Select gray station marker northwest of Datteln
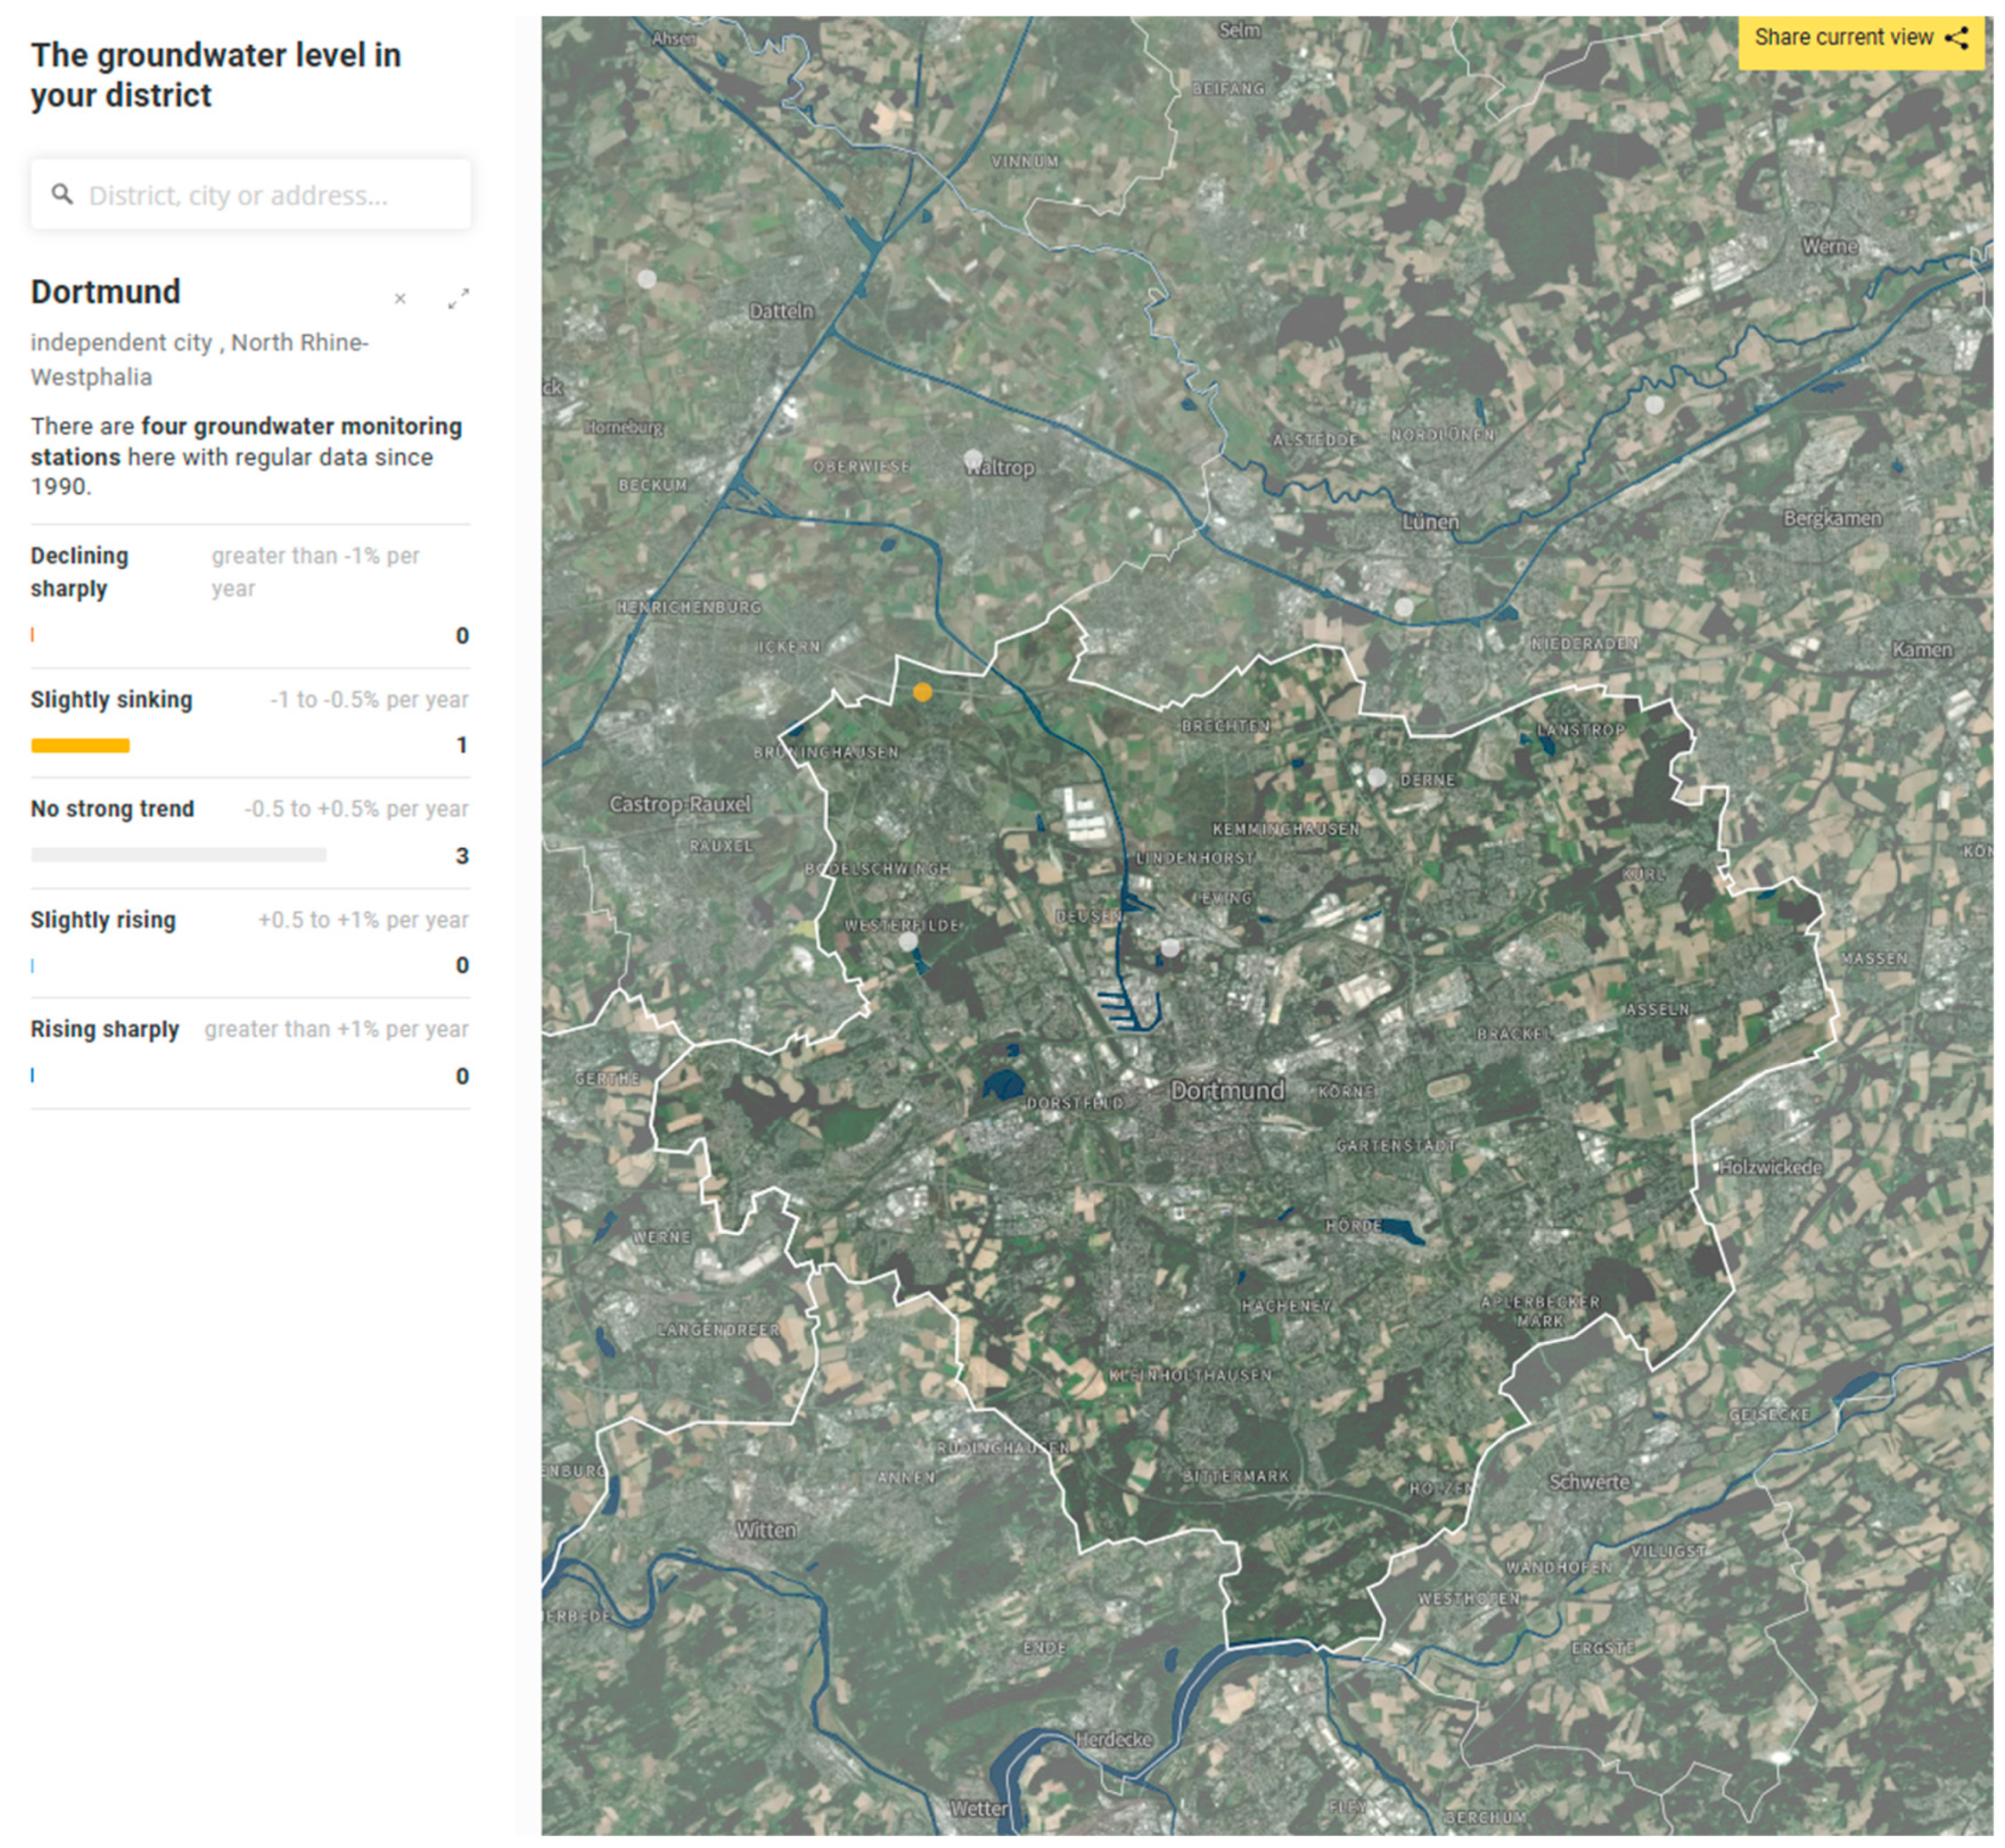The image size is (2005, 1848). point(647,279)
